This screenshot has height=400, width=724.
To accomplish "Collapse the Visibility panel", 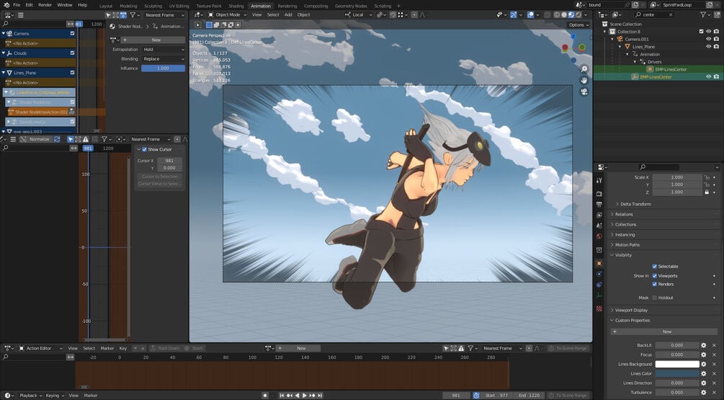I will pyautogui.click(x=623, y=255).
